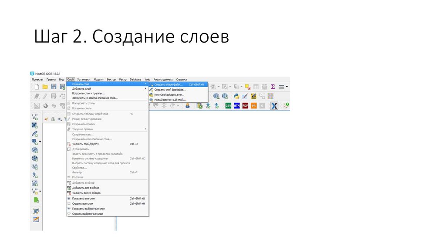Click the Add raster layer checkerboard icon
446x250 pixels.
[35, 125]
